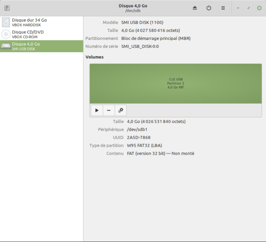Maximize the Disks window

click(x=248, y=8)
